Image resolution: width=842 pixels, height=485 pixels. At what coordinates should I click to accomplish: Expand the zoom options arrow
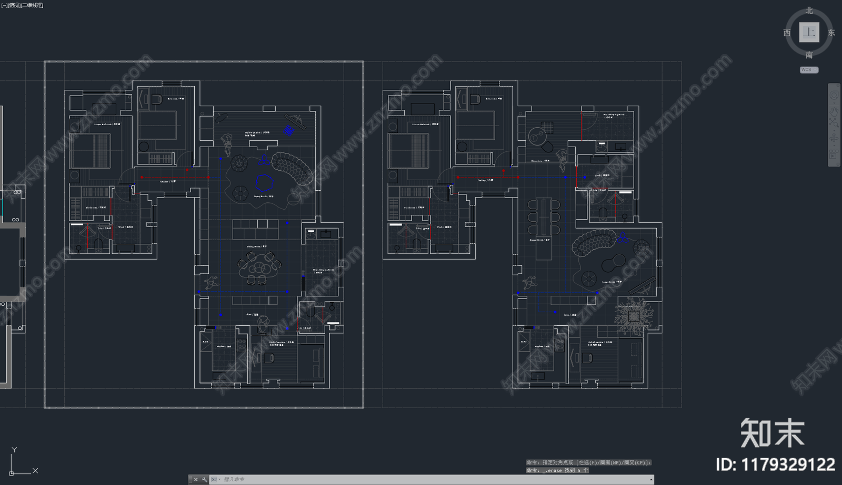point(834,130)
